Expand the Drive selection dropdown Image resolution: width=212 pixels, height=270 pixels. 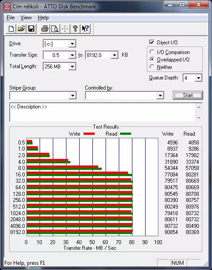(72, 44)
